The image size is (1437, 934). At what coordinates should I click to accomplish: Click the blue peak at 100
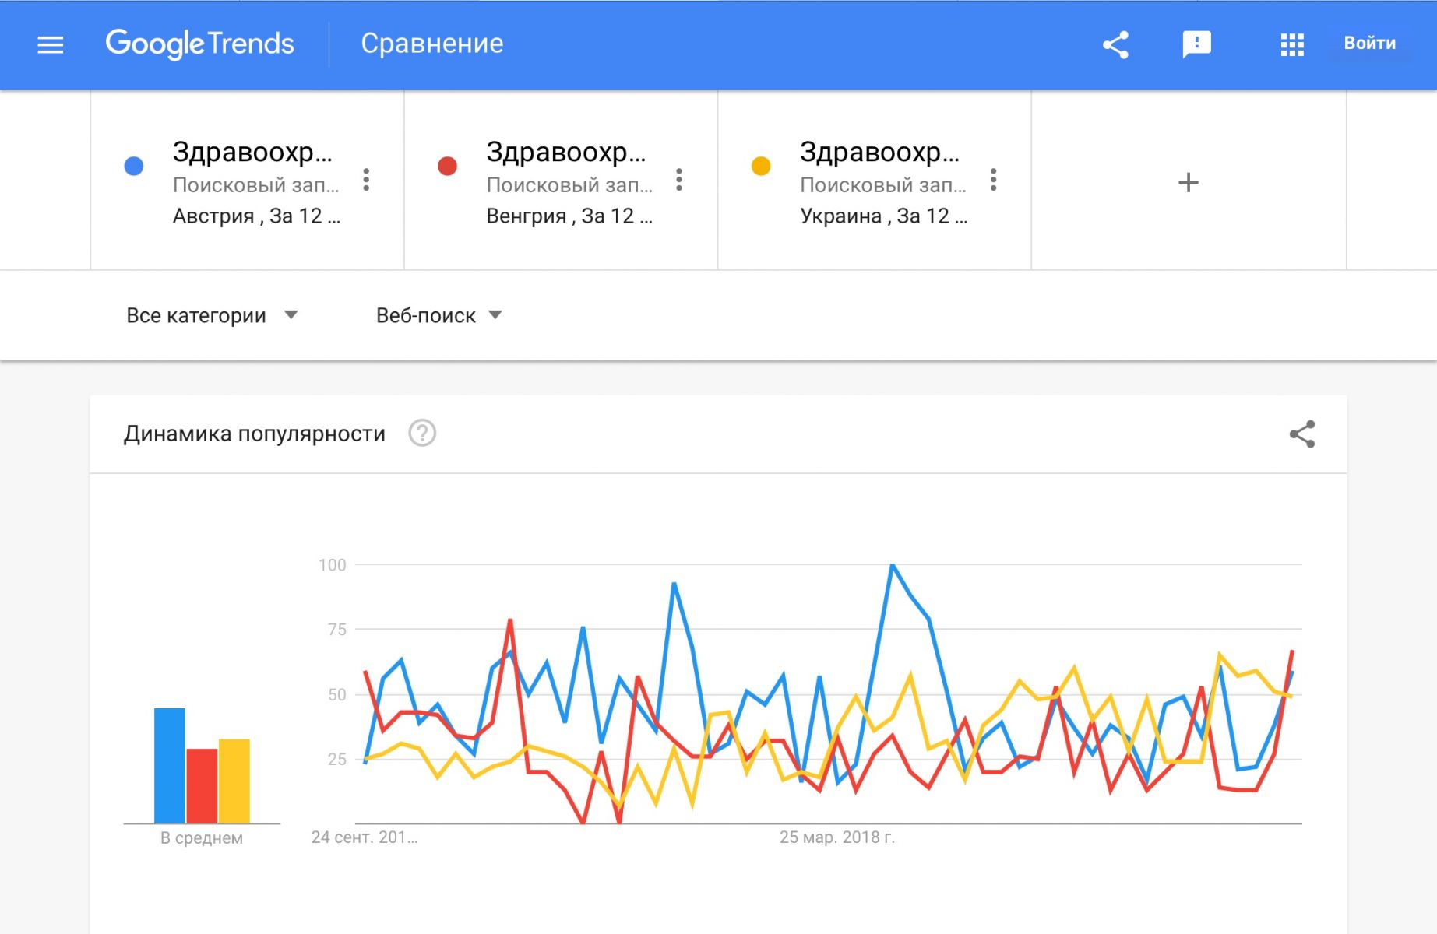pyautogui.click(x=893, y=565)
